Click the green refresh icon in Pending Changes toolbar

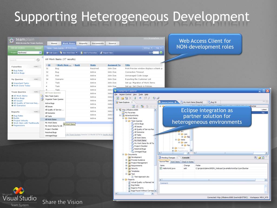click(x=263, y=158)
